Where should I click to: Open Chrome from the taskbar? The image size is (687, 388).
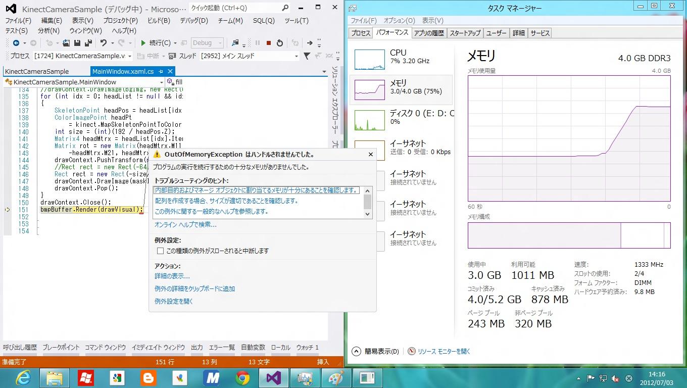click(x=242, y=377)
